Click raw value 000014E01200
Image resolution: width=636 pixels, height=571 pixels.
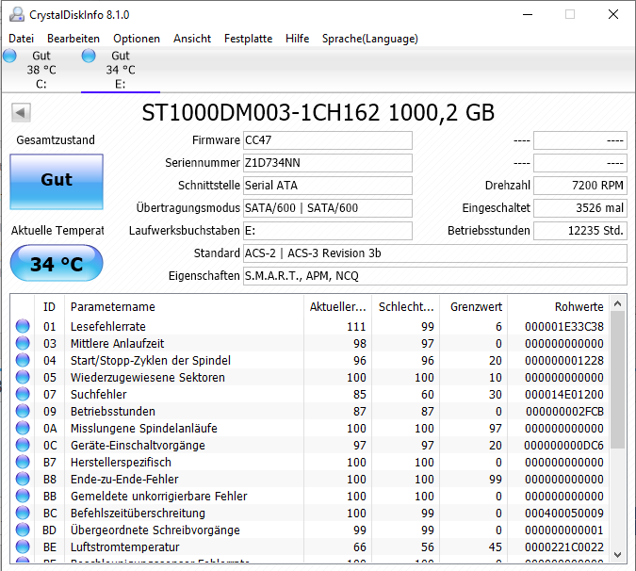coord(564,394)
